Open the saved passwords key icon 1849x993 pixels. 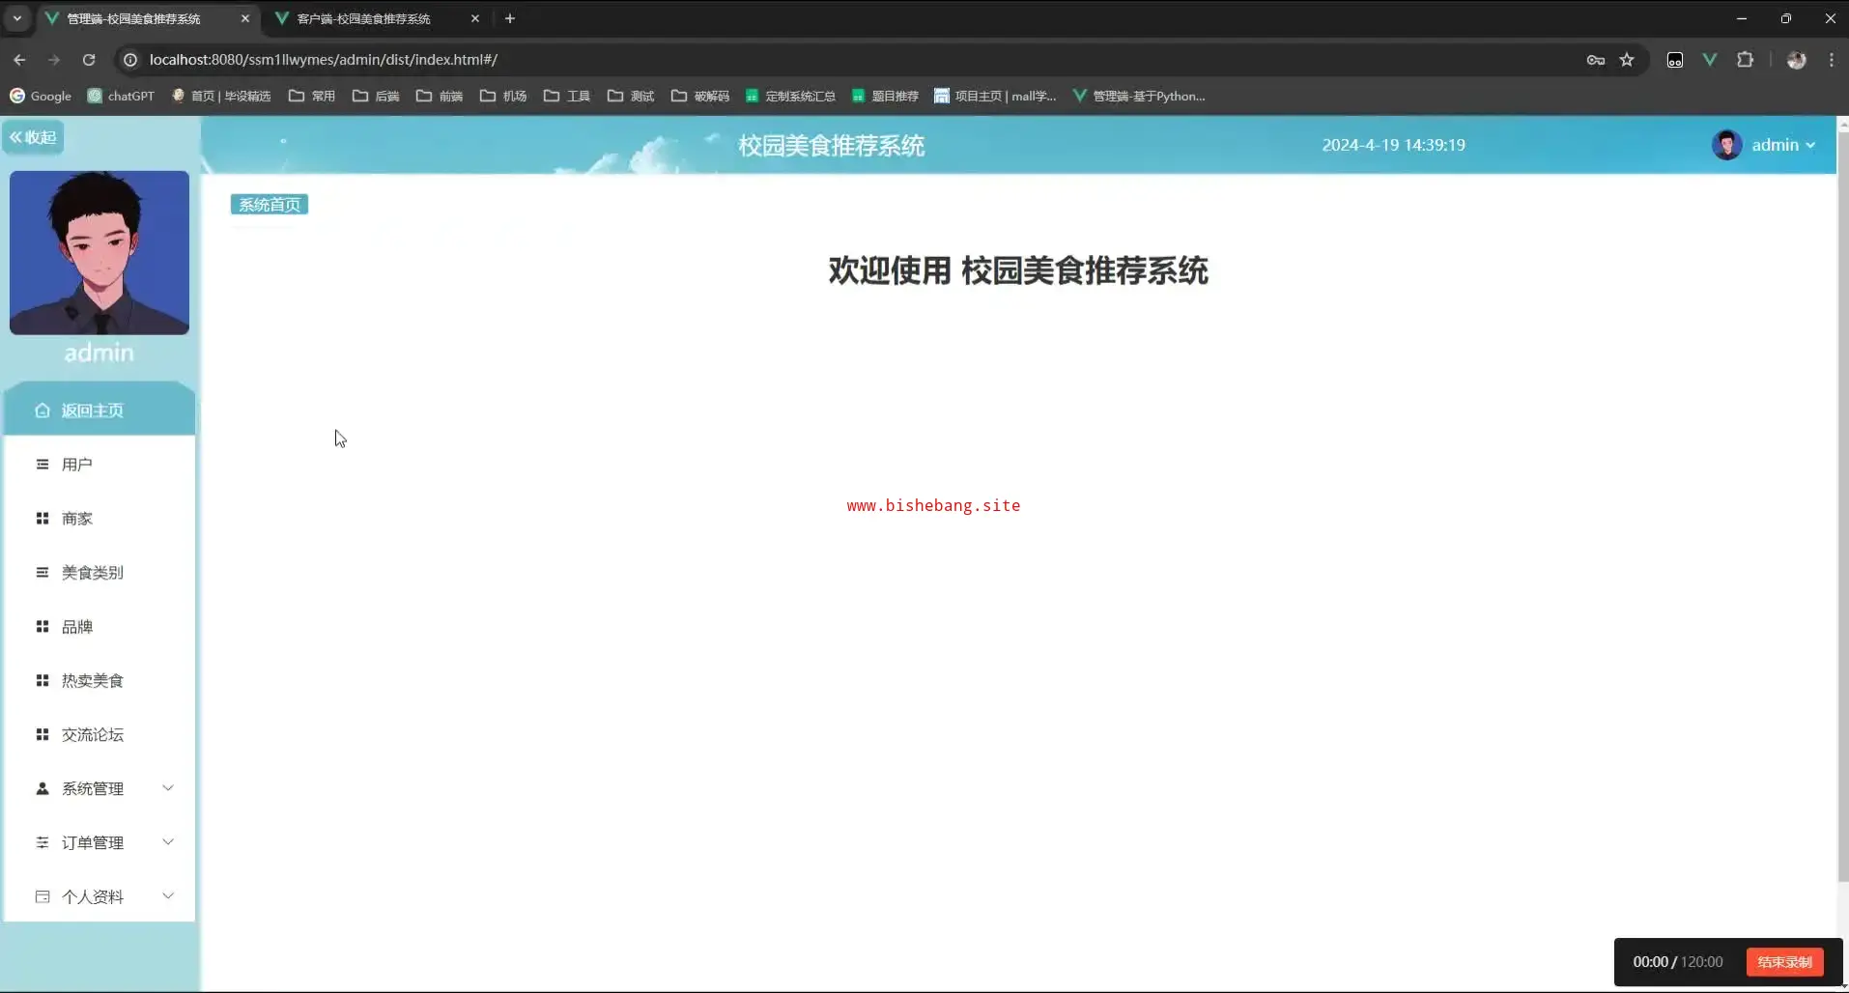point(1596,60)
